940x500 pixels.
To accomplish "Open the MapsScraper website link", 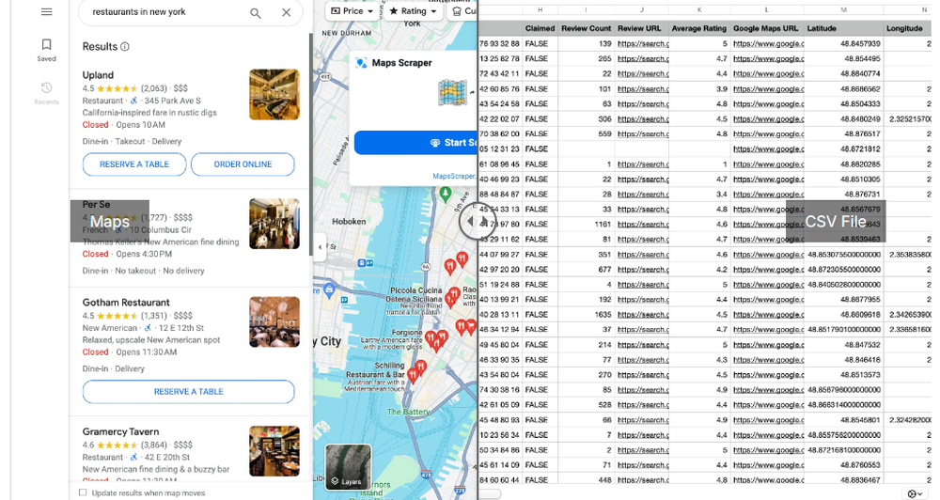I will point(454,177).
